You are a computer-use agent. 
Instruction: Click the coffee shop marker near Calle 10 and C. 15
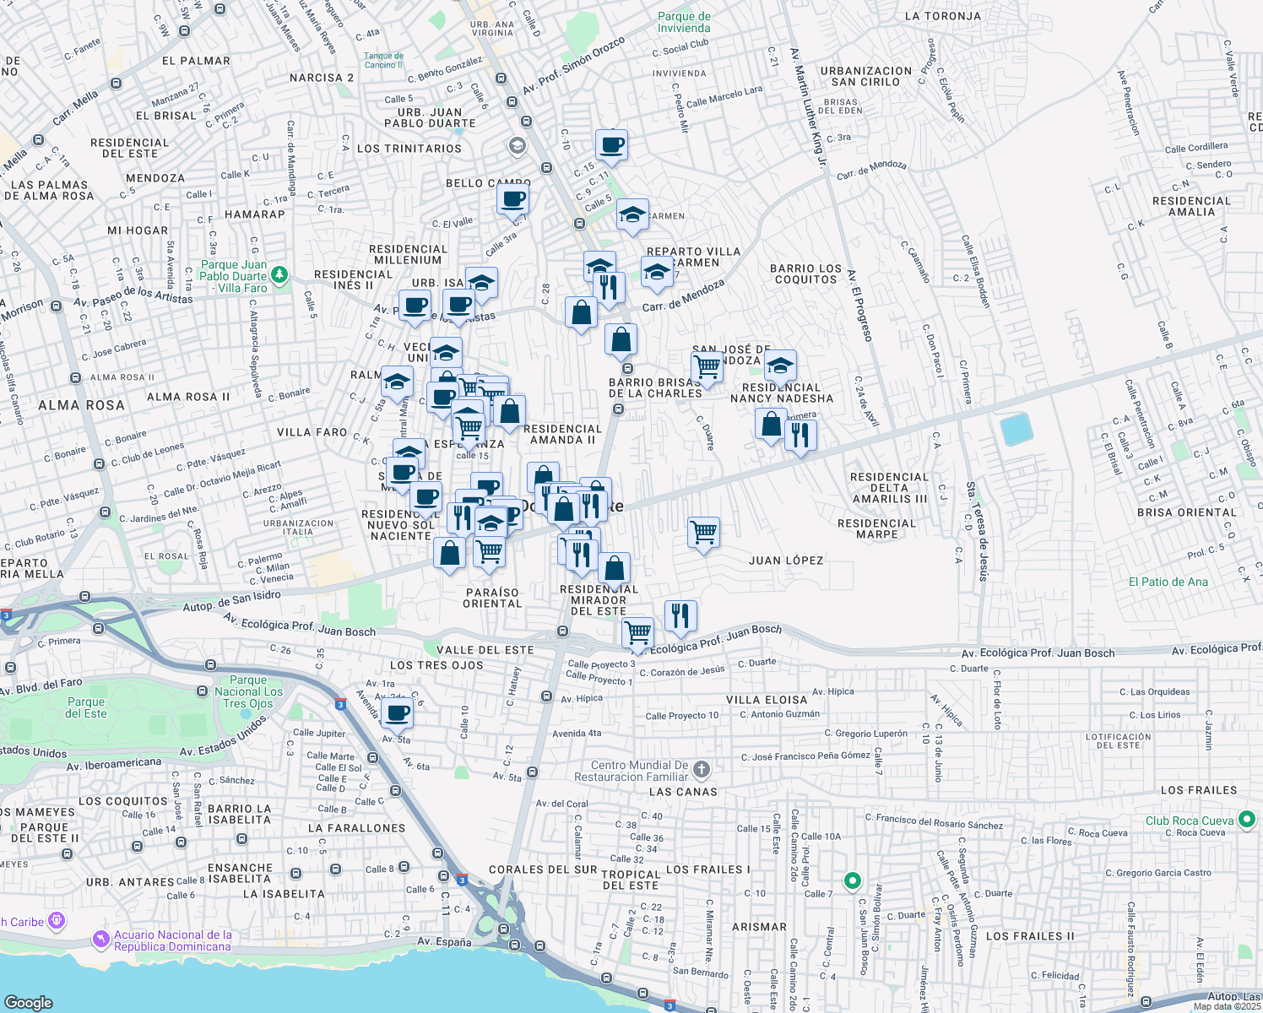[611, 145]
